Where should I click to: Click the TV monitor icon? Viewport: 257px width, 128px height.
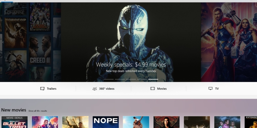tap(210, 88)
